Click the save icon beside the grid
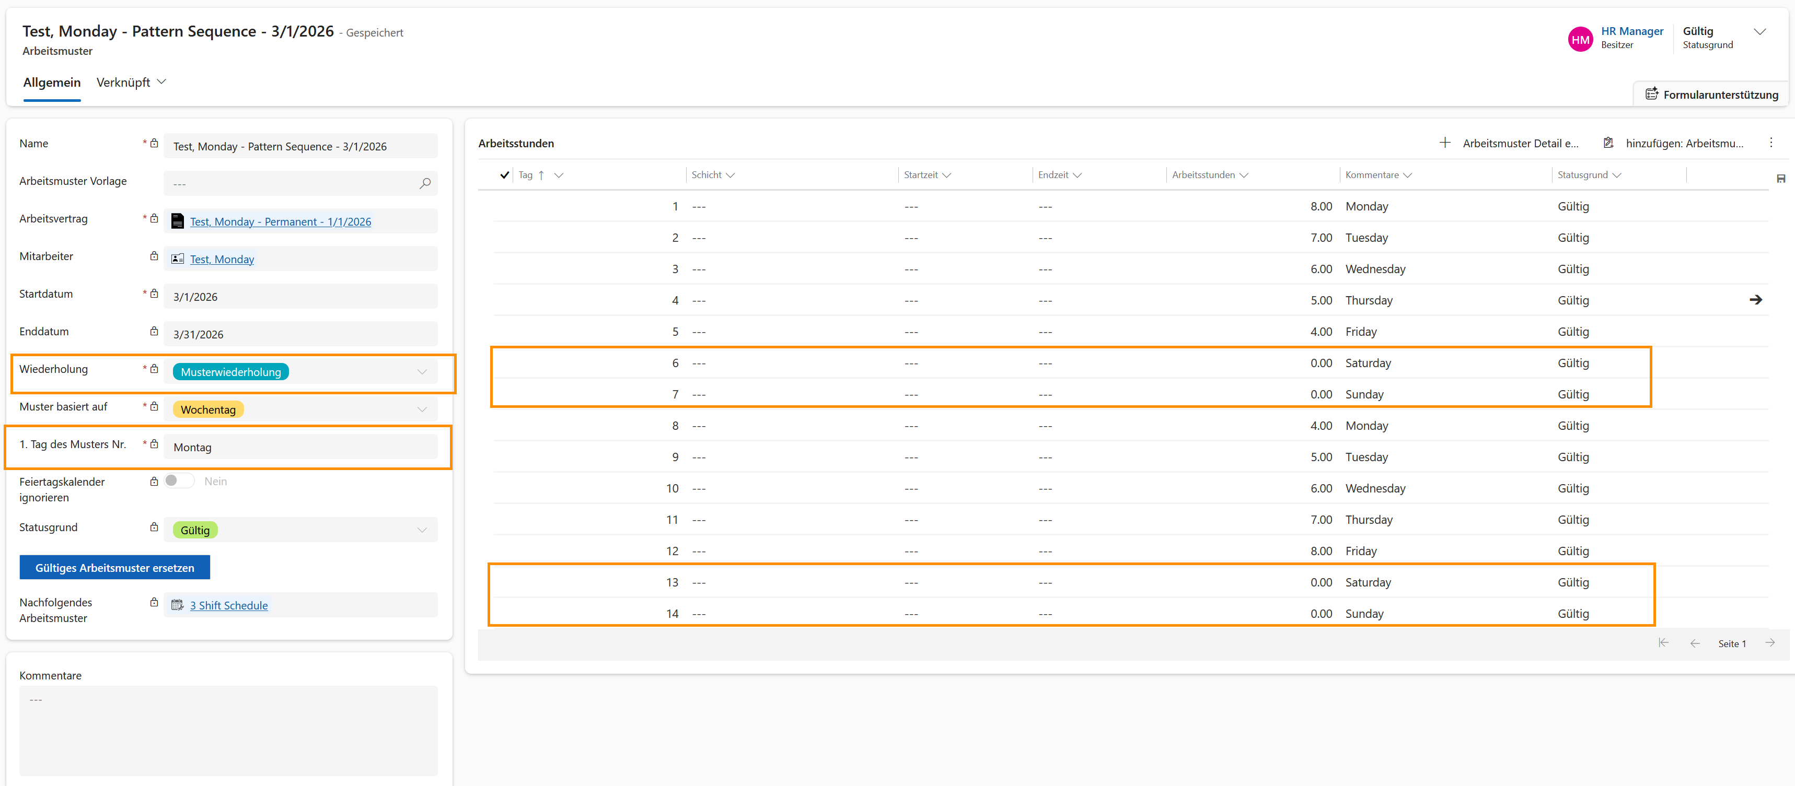 tap(1780, 179)
